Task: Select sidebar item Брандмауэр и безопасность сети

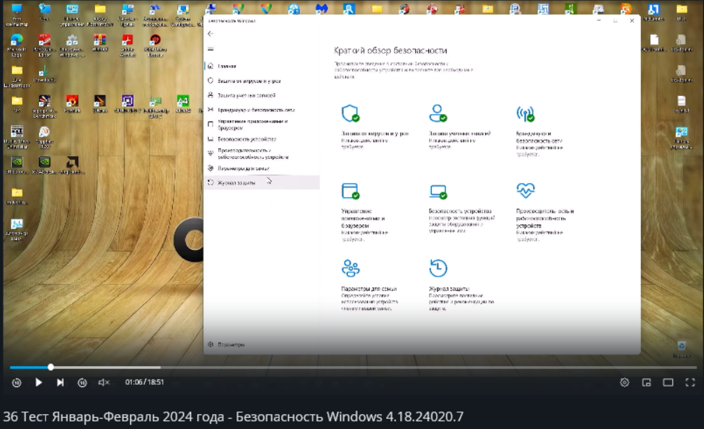Action: 262,110
